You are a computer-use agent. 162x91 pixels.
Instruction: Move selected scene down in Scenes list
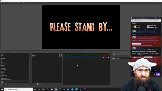point(9,84)
